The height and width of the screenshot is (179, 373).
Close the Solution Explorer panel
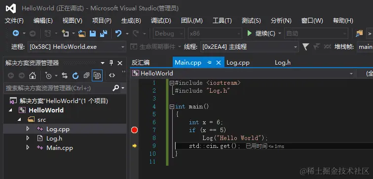tap(120, 63)
